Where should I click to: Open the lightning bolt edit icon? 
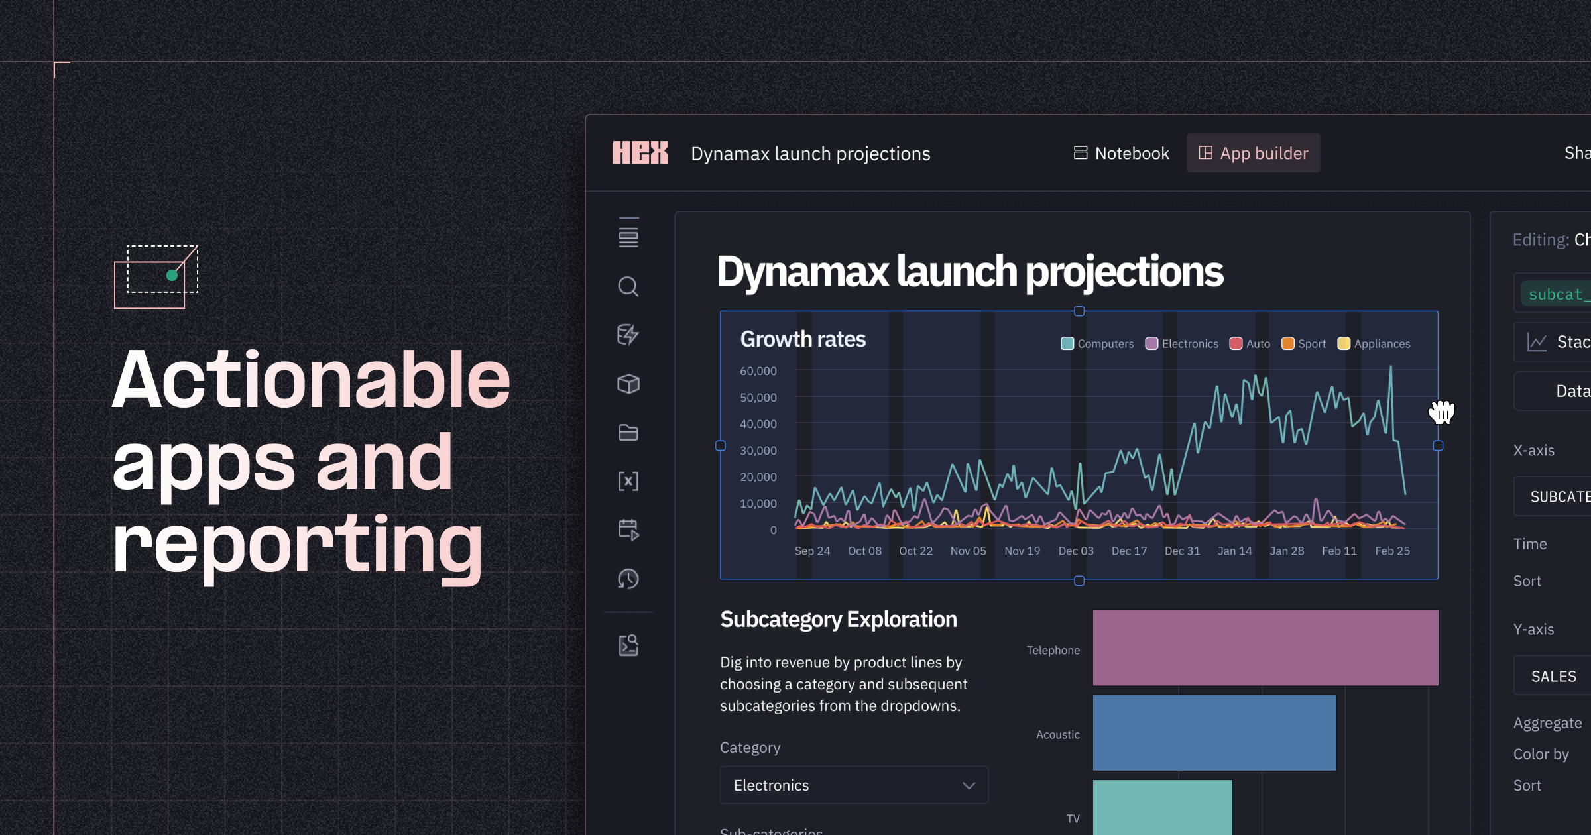pyautogui.click(x=628, y=335)
